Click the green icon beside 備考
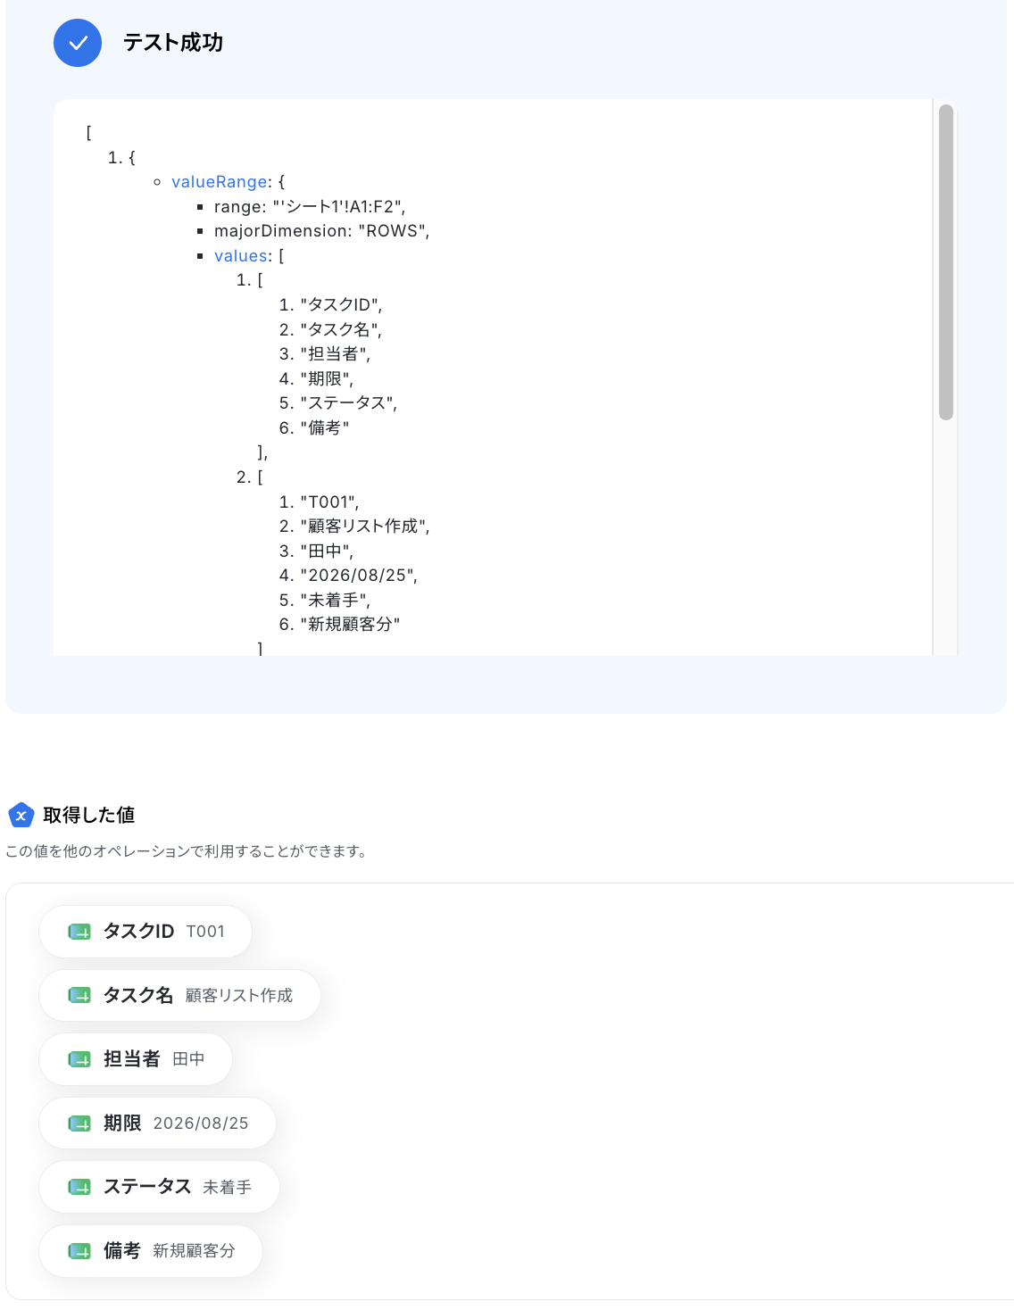 (x=79, y=1251)
